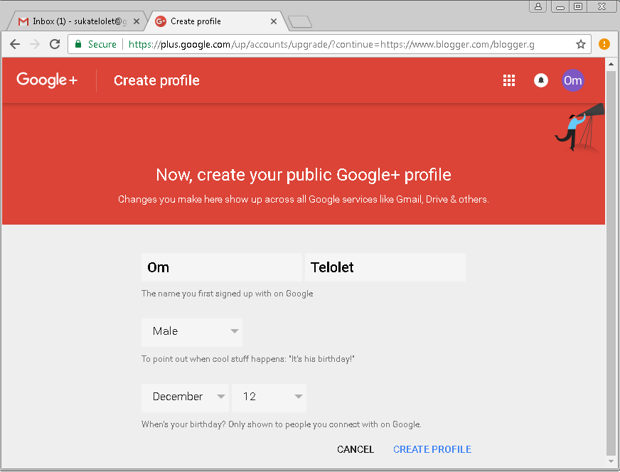This screenshot has width=620, height=472.
Task: Click 'Changes you make here show up' subtitle
Action: tap(304, 199)
